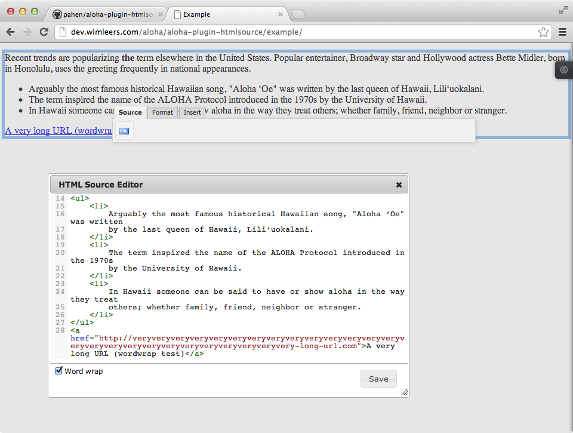Toggle the Word wrap checkbox

[x=58, y=370]
